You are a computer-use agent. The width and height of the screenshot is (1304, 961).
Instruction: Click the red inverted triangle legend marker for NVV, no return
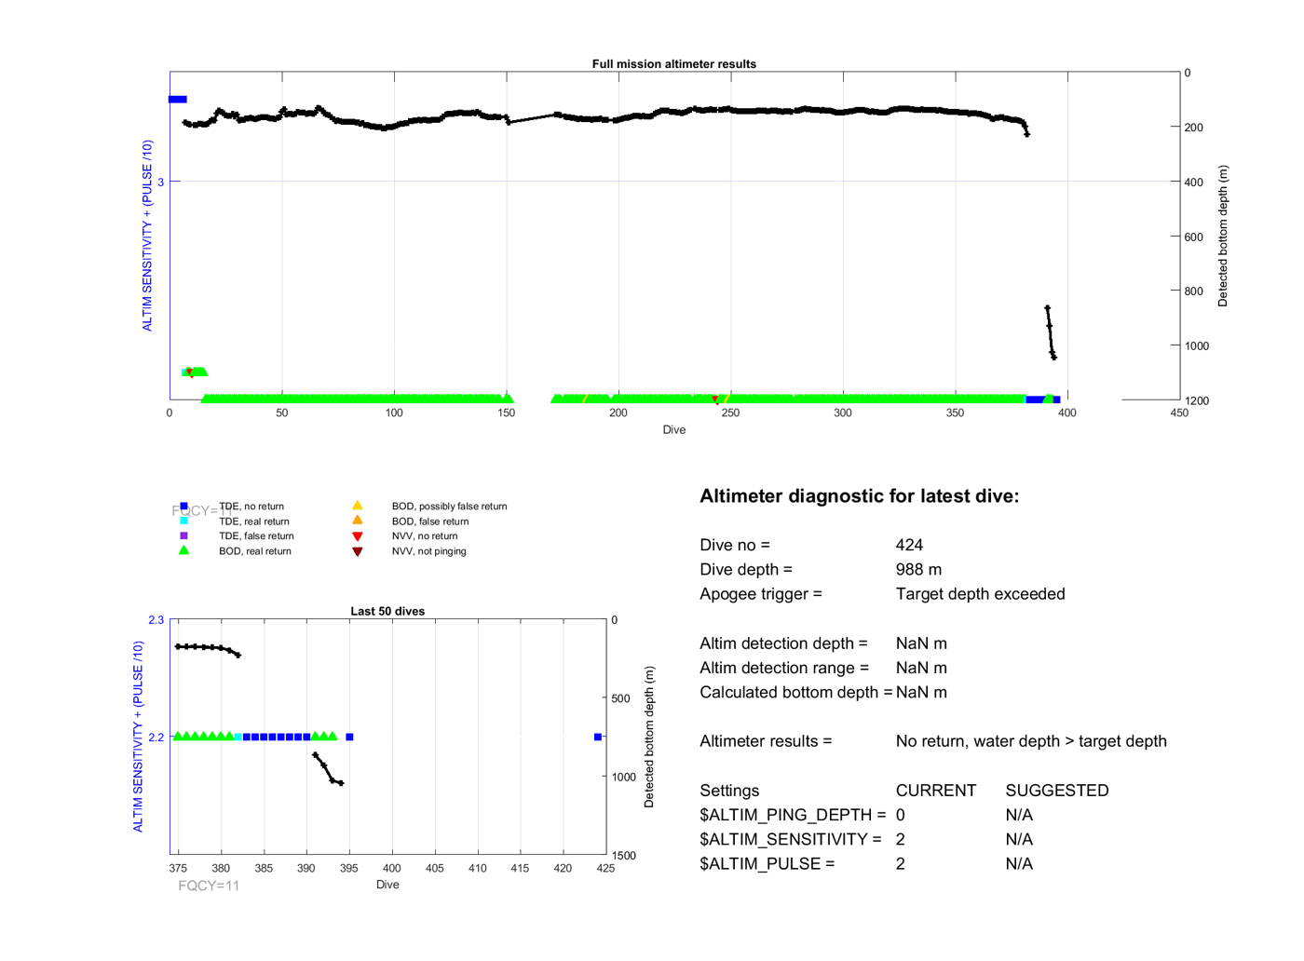tap(357, 536)
